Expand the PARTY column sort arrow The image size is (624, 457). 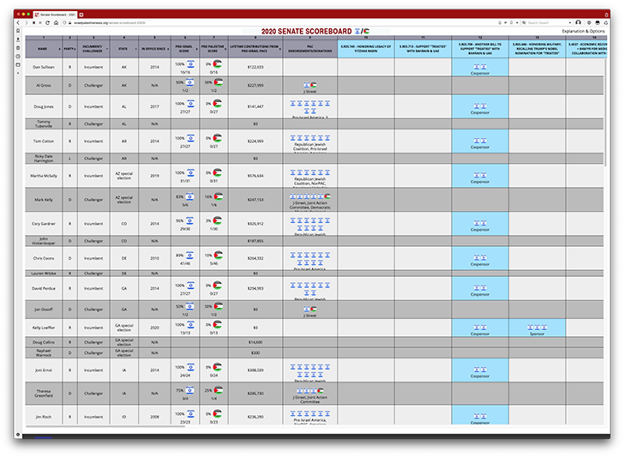tap(74, 51)
